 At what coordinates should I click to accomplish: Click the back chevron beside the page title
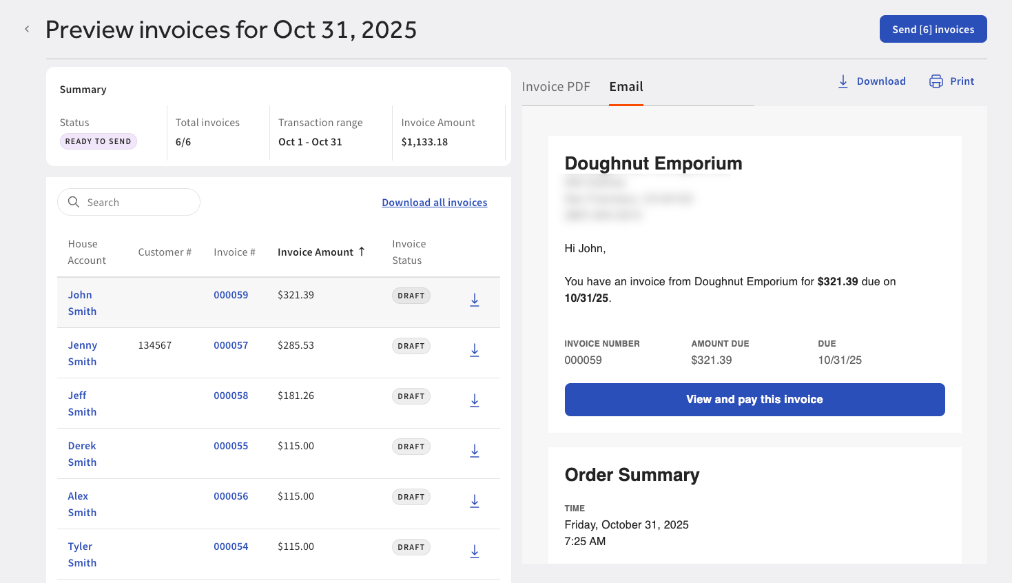(27, 29)
